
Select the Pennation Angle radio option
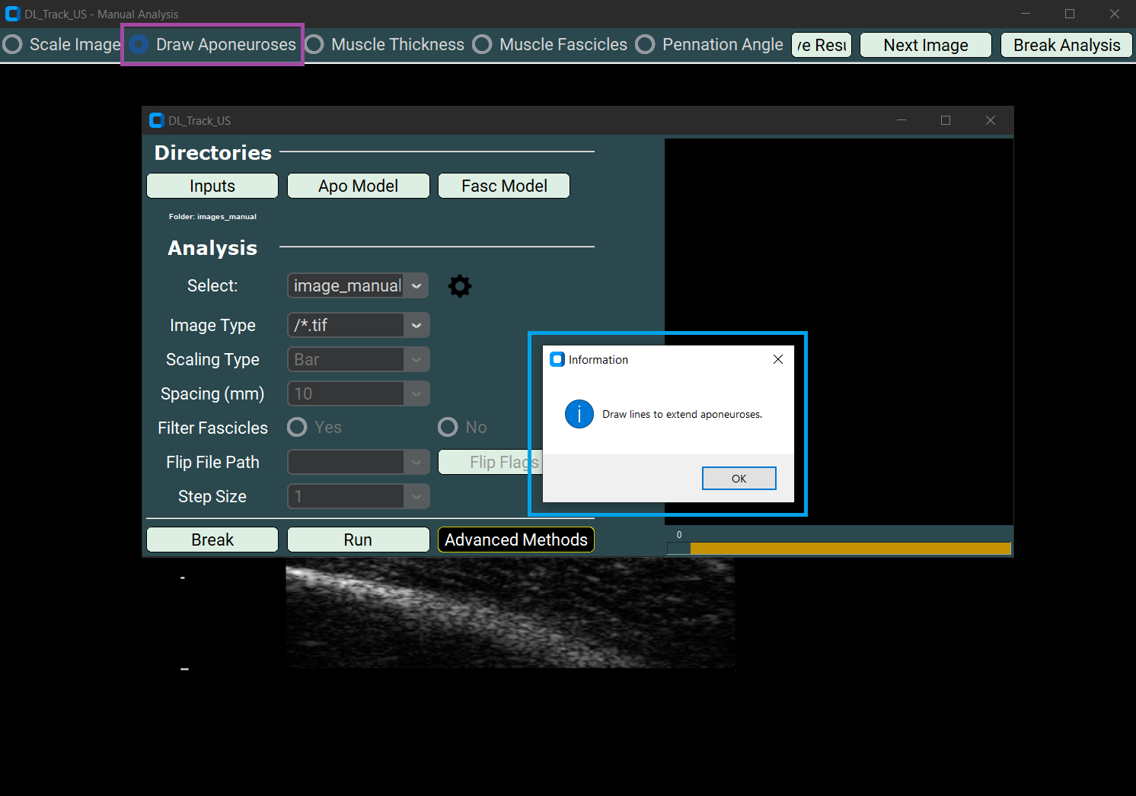(x=645, y=45)
